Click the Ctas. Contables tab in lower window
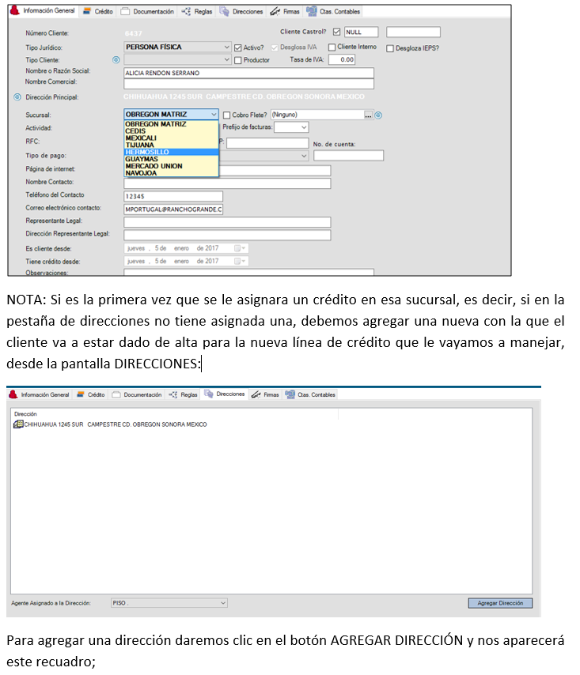 click(x=310, y=394)
